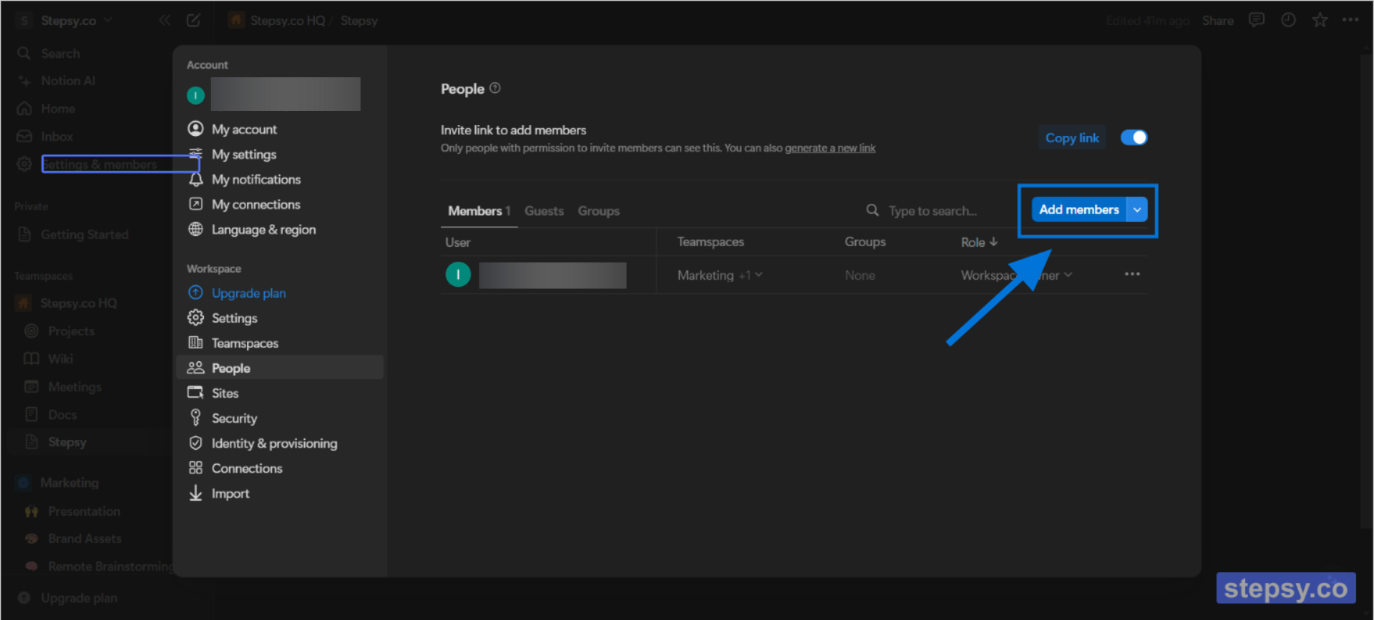Click the Security key icon
This screenshot has height=620, width=1374.
(x=195, y=418)
